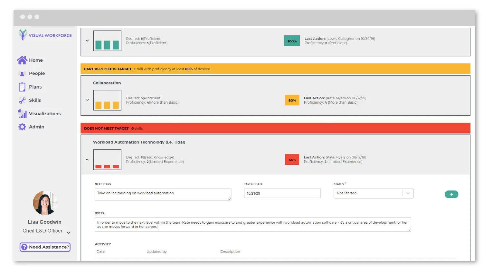Select the Home icon in the sidebar
Screen dimensions: 483x274
[x=22, y=60]
